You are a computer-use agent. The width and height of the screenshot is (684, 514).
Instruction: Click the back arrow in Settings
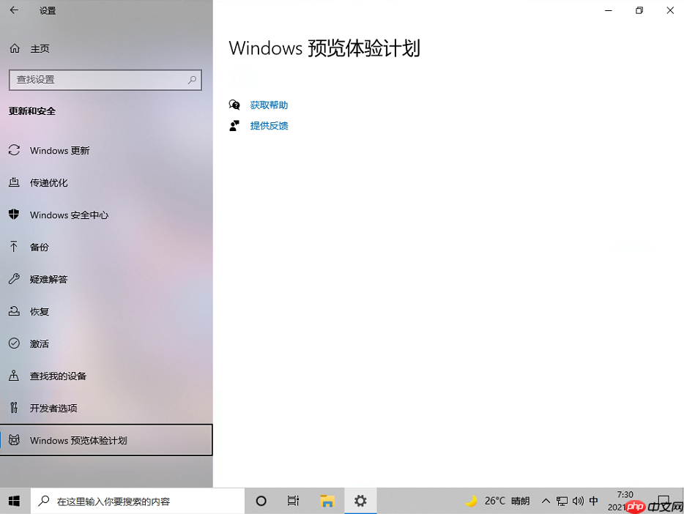coord(14,10)
